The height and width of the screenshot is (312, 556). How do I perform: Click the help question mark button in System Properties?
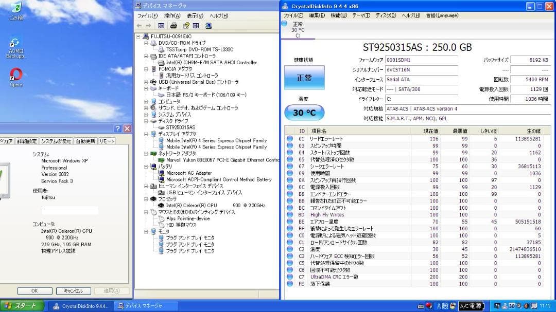[118, 129]
